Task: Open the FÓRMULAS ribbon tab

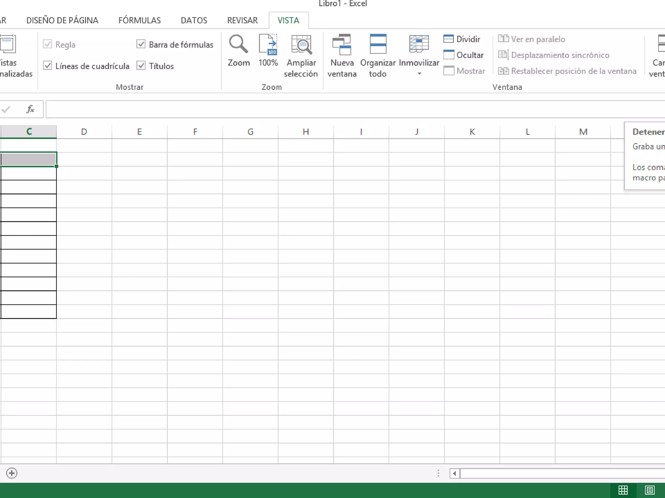Action: [139, 20]
